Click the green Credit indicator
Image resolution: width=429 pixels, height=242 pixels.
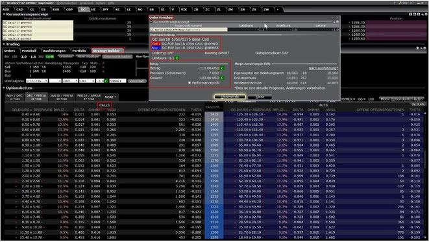pos(50,56)
